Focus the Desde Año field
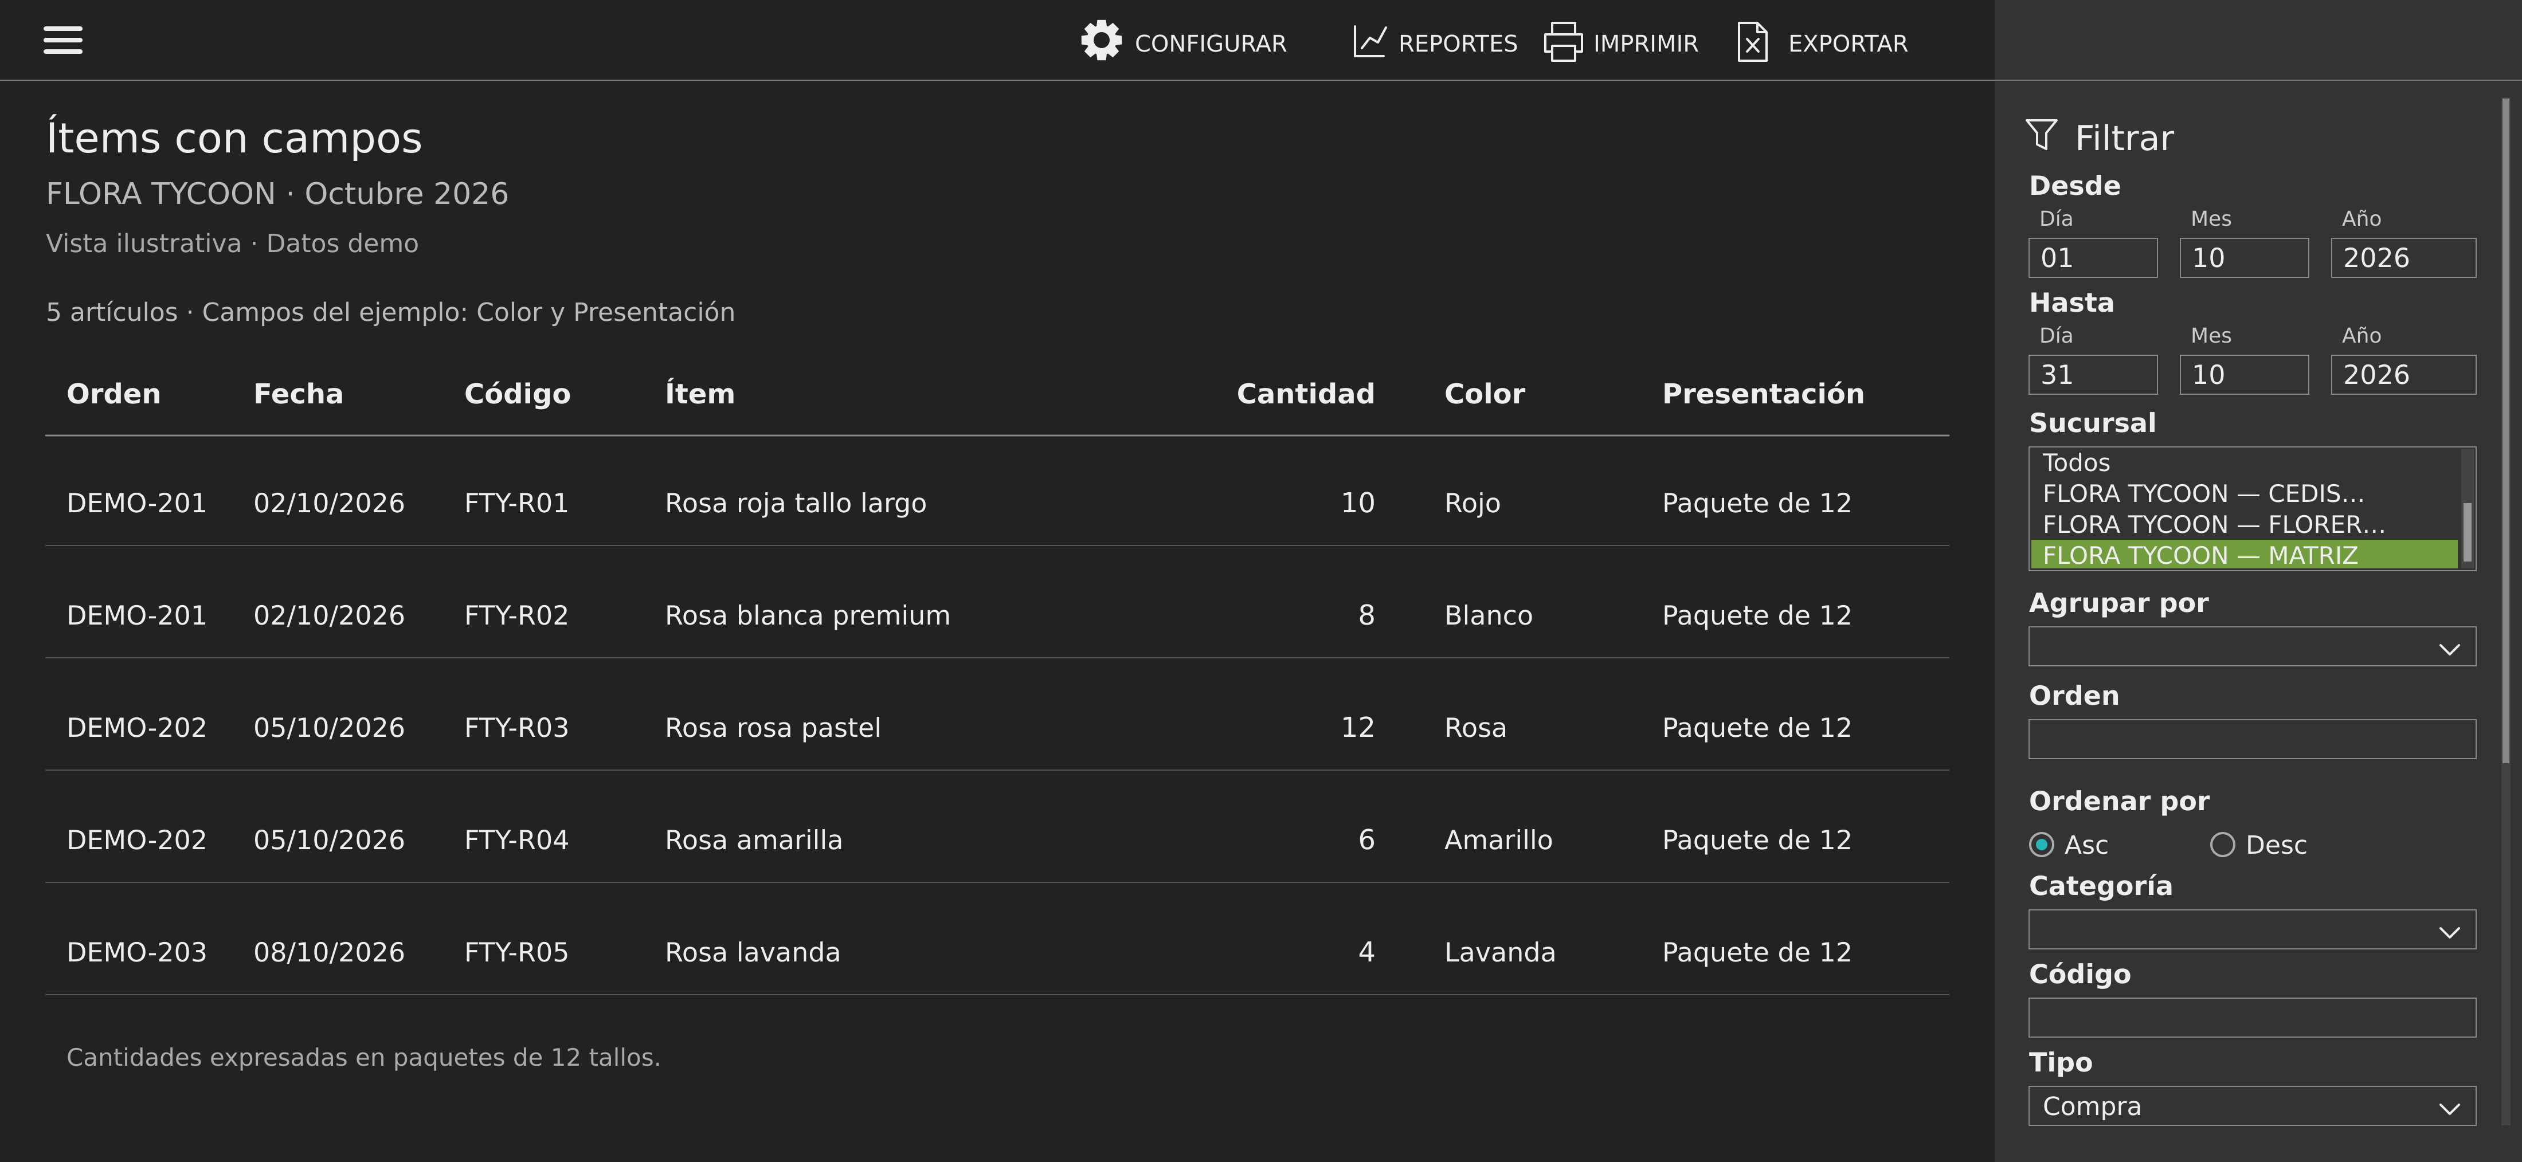The image size is (2522, 1162). click(x=2403, y=257)
